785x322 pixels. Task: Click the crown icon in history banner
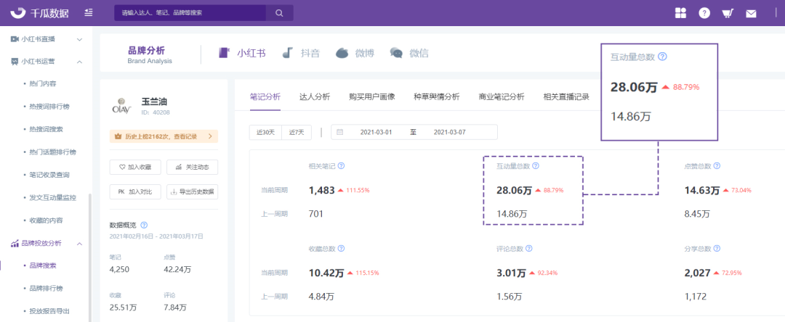[118, 136]
